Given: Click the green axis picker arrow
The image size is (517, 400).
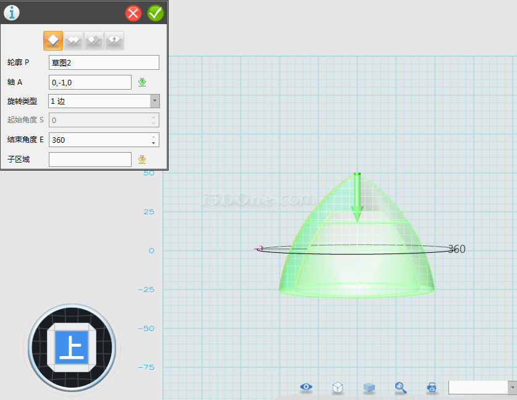Looking at the screenshot, I should pyautogui.click(x=142, y=82).
